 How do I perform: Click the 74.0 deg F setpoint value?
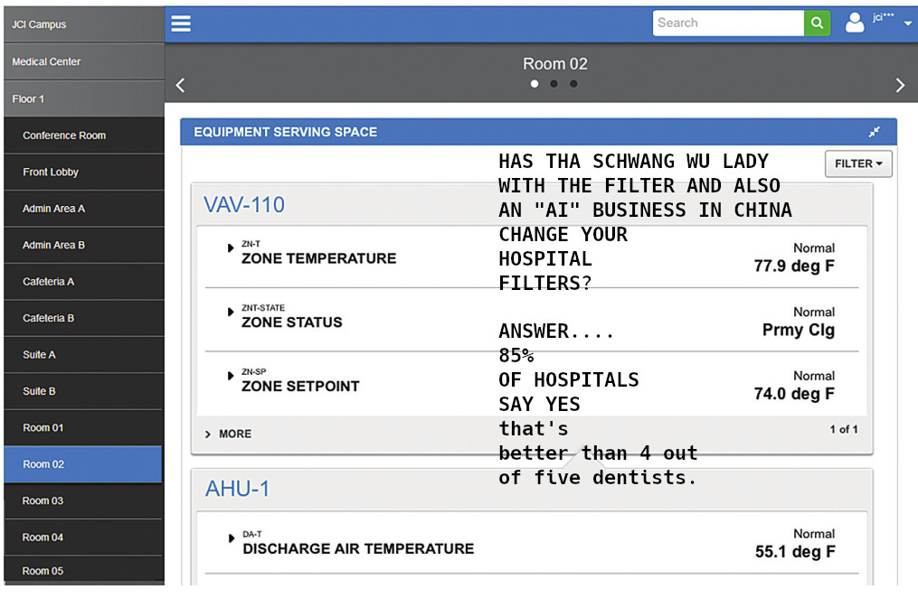794,394
